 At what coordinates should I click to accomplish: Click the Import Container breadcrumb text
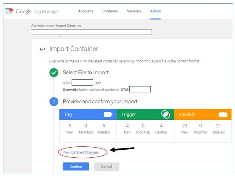(69, 26)
